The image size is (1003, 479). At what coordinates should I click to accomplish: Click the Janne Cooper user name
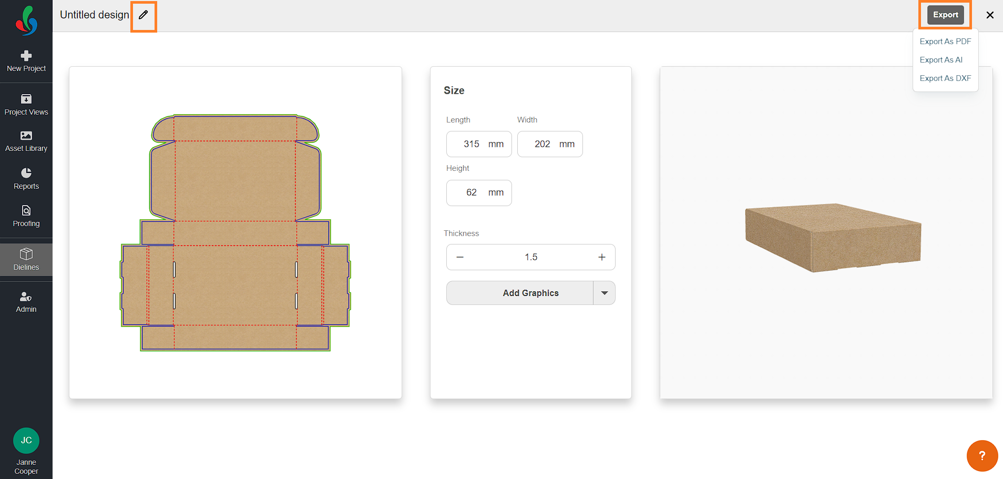26,467
